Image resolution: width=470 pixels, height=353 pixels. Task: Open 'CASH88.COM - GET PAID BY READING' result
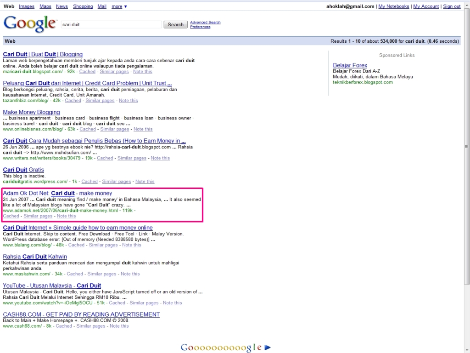coord(81,314)
